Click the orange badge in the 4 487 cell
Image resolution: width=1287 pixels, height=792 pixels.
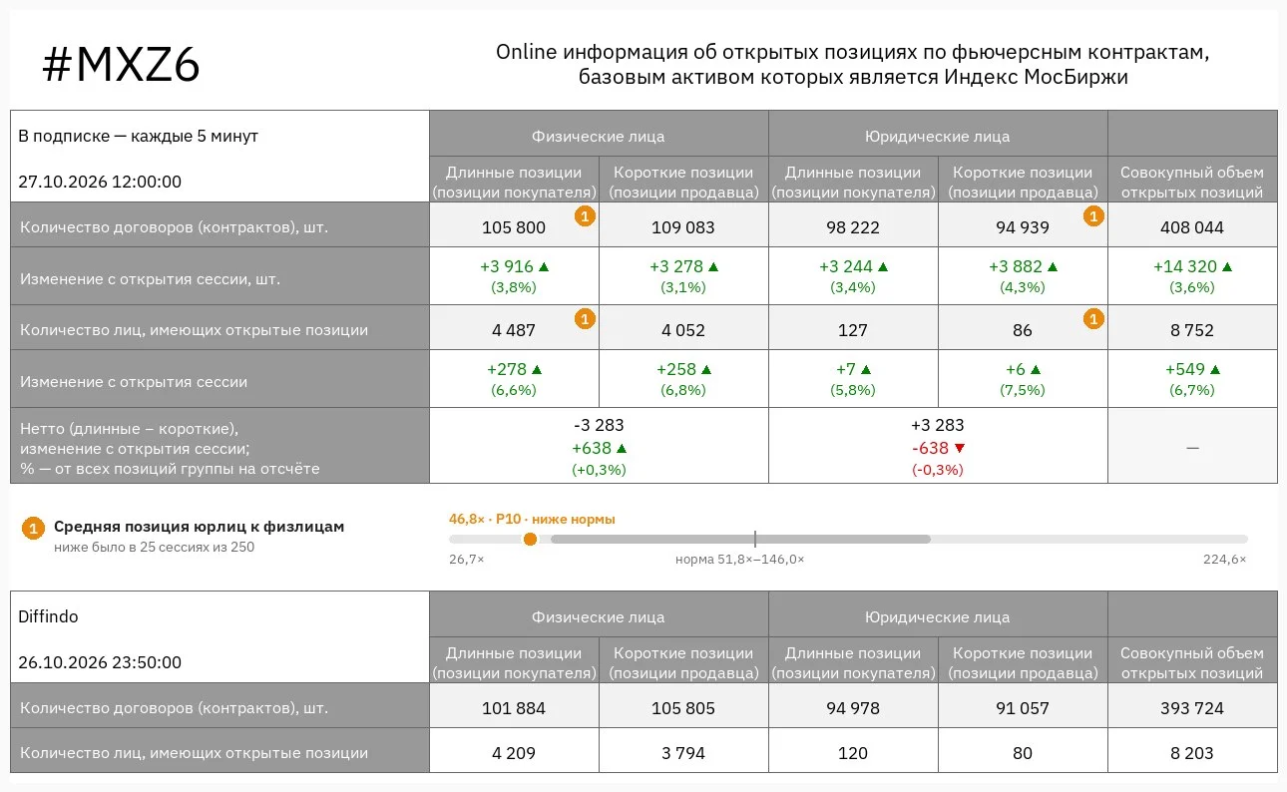[x=586, y=319]
